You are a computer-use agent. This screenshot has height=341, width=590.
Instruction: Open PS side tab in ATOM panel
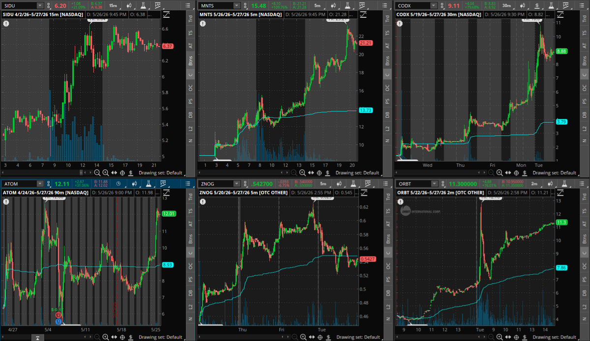191,279
